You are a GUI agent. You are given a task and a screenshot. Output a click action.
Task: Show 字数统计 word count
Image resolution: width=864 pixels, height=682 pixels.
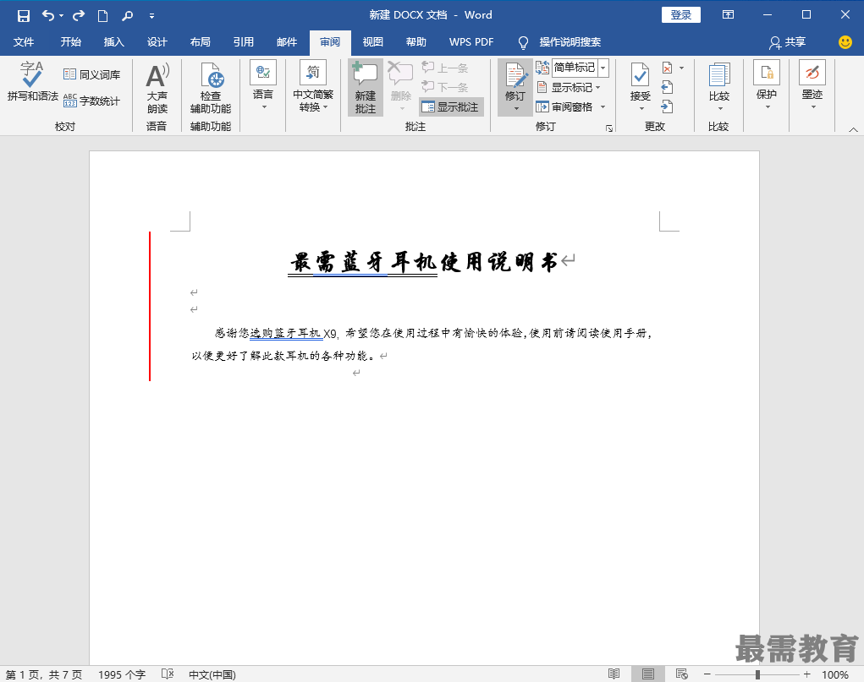(x=91, y=101)
